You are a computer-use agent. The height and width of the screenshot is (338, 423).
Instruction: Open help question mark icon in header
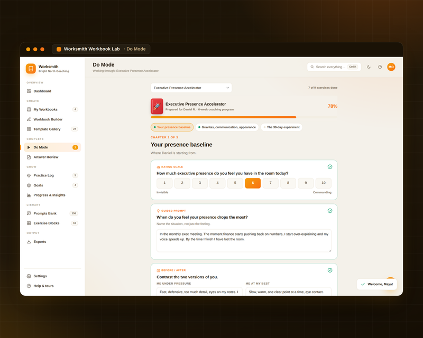[x=380, y=67]
